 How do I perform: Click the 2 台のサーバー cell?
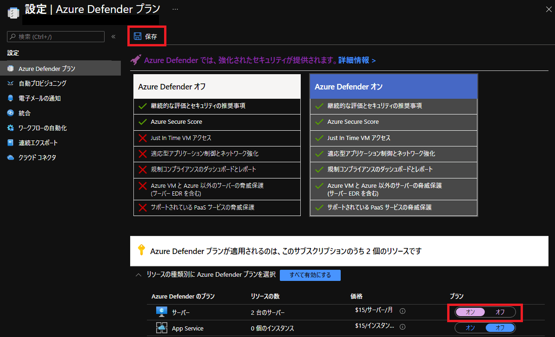[x=268, y=312]
